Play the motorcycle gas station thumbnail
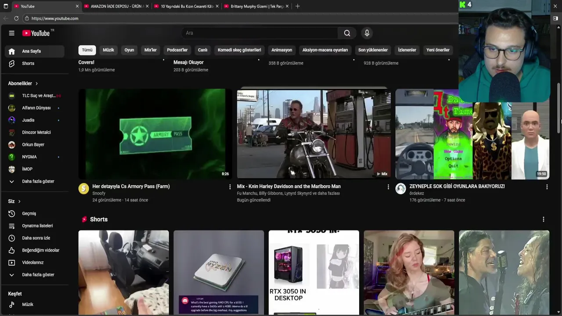The height and width of the screenshot is (316, 562). (x=314, y=134)
